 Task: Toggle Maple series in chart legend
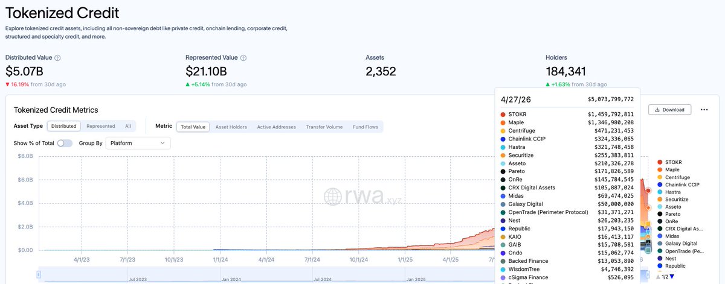click(668, 170)
